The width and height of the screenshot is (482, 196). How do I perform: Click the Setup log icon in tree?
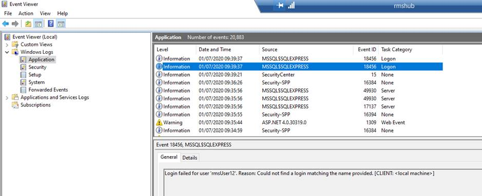point(24,75)
